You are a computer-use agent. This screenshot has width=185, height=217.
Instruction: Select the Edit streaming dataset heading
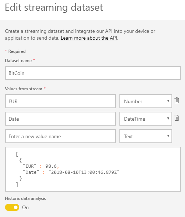tap(54, 7)
